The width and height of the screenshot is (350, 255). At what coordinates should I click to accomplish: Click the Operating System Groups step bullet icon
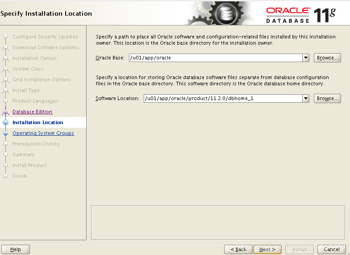coord(5,133)
